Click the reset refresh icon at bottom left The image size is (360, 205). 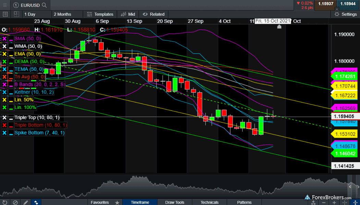pyautogui.click(x=5, y=202)
